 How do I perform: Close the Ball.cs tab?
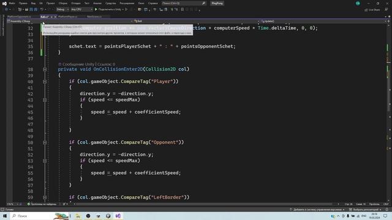coord(55,16)
